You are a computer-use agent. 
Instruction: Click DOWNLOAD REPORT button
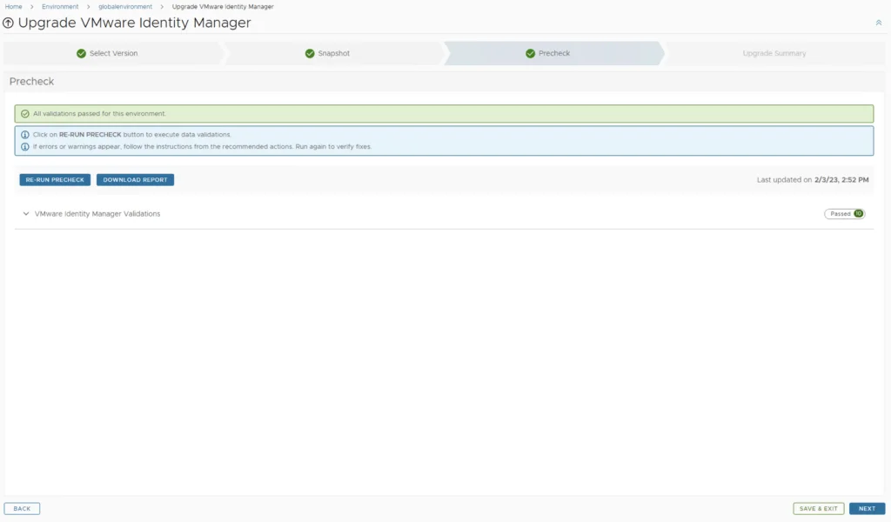[135, 179]
